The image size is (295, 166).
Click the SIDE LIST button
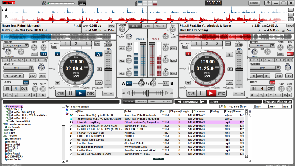click(x=159, y=159)
